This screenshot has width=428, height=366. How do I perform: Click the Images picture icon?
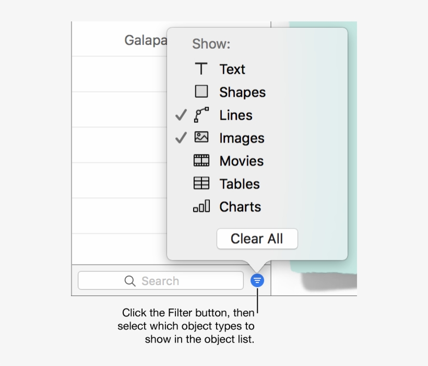point(201,137)
